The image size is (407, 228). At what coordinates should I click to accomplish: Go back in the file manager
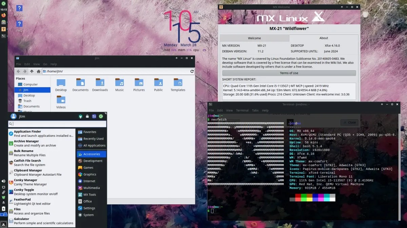pos(18,71)
